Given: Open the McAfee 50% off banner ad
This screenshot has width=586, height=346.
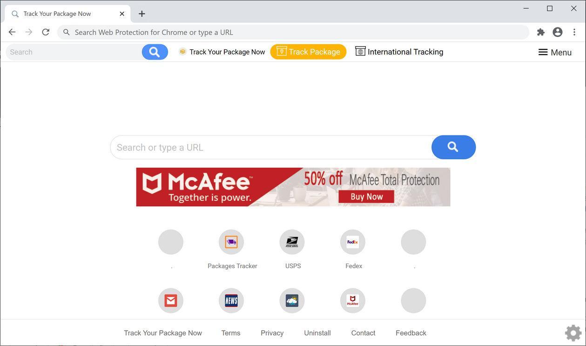Looking at the screenshot, I should [x=293, y=187].
